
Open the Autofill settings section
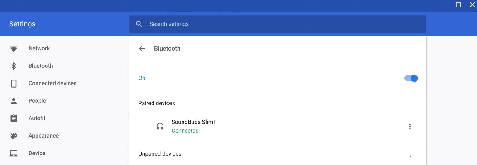[x=37, y=118]
